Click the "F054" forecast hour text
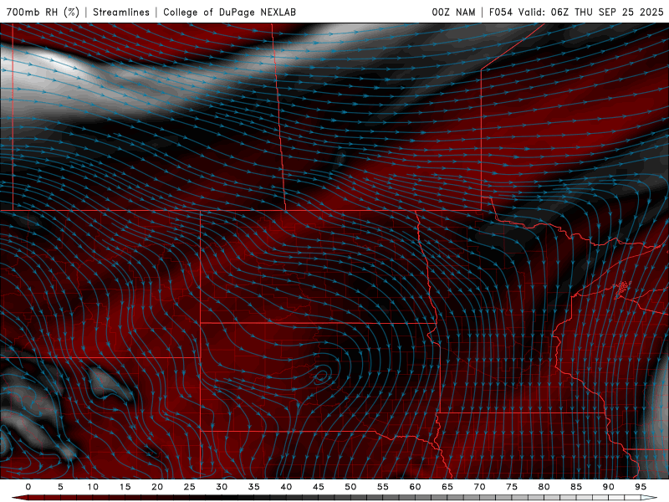The height and width of the screenshot is (502, 669). click(501, 12)
